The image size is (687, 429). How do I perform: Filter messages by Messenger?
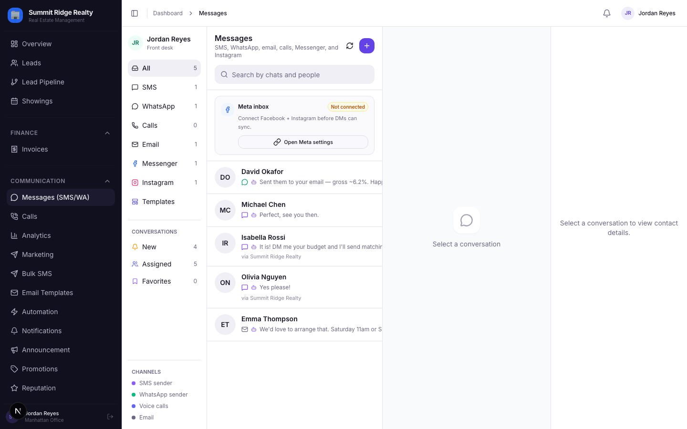[x=164, y=163]
